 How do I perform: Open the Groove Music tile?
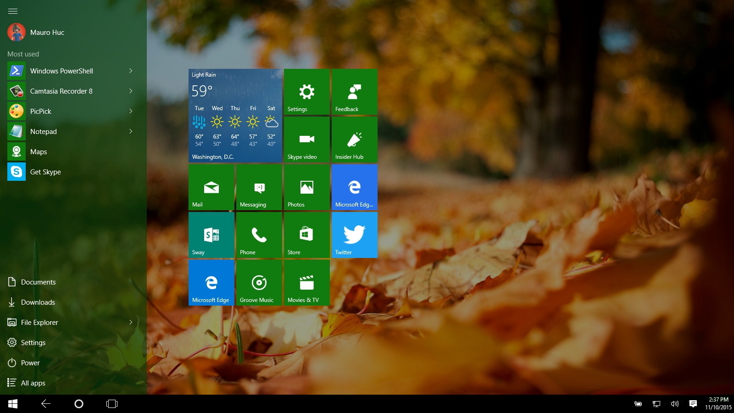pos(259,283)
